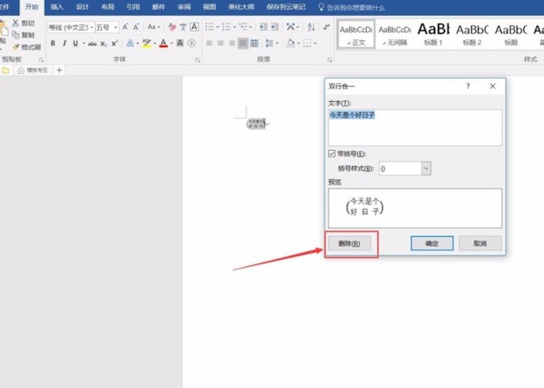Add a new tab with the plus icon

[60, 70]
